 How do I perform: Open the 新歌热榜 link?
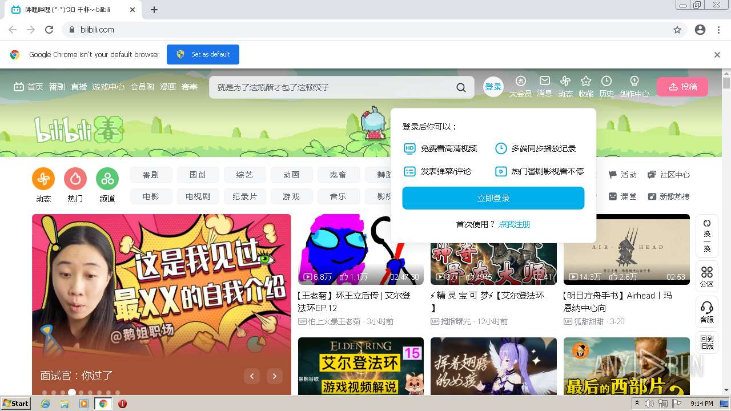(669, 196)
